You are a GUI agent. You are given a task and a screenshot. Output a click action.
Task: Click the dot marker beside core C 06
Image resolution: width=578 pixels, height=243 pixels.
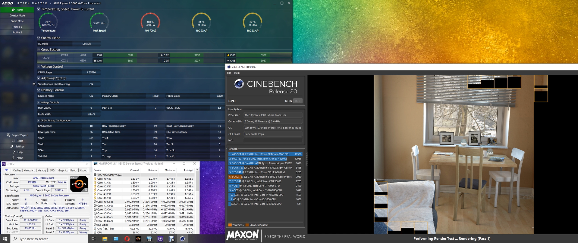click(228, 61)
